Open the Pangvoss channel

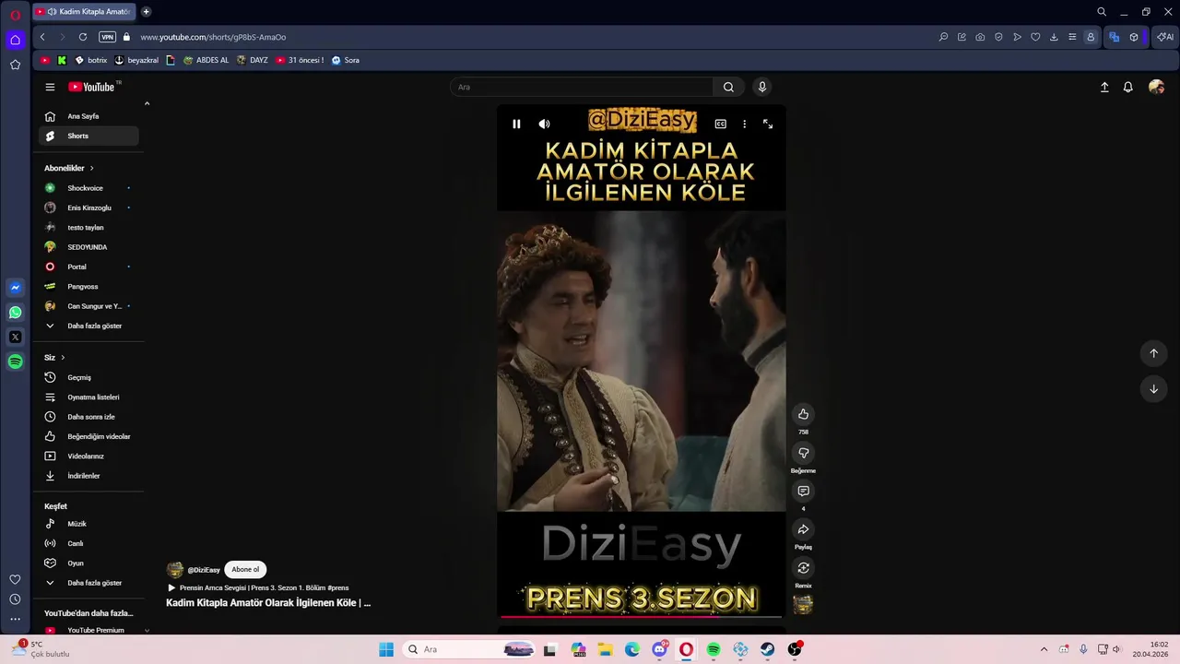pos(88,286)
